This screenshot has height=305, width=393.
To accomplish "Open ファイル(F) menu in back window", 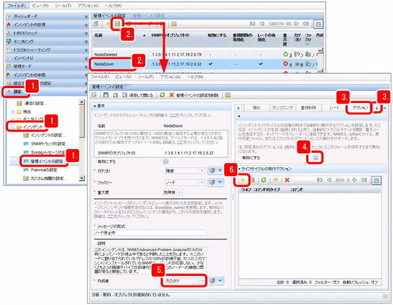I will click(x=17, y=5).
